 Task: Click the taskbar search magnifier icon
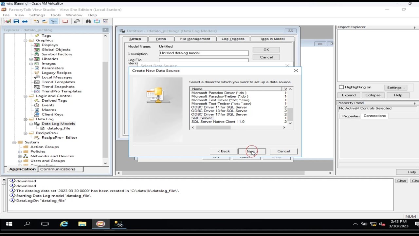(27, 224)
